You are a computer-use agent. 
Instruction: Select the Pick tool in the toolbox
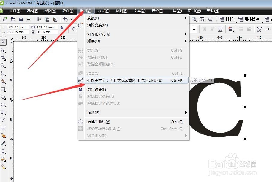click(x=4, y=42)
